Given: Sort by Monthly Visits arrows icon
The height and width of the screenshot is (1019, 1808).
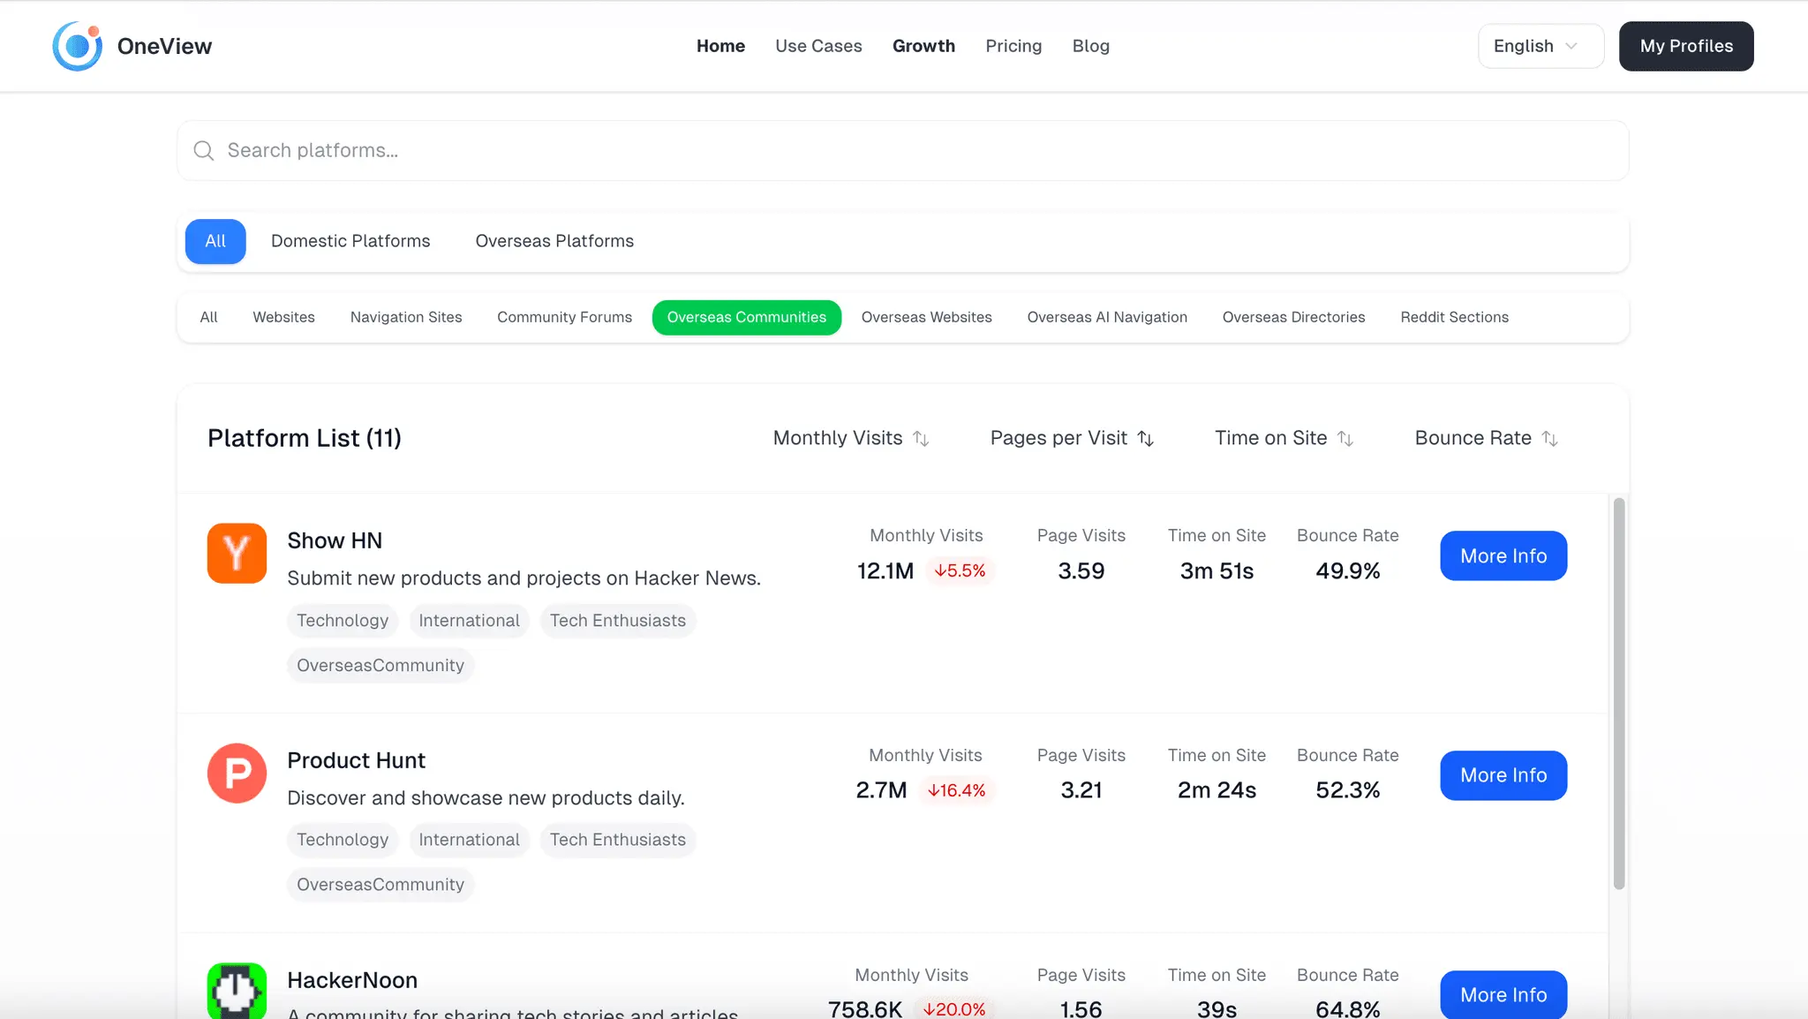Looking at the screenshot, I should (921, 439).
